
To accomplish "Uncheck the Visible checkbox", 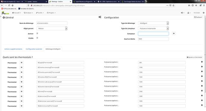I will tap(37, 38).
